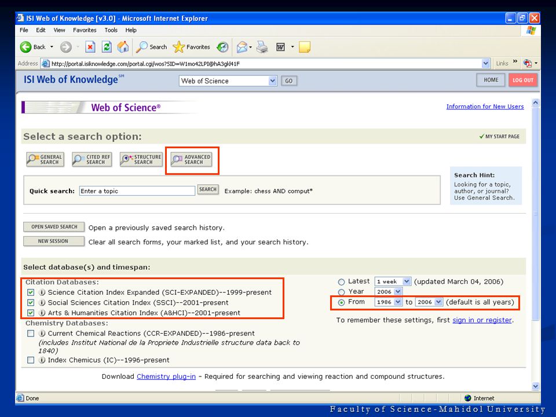Open the From year 1986 dropdown
Viewport: 556px width, 417px height.
coord(388,302)
